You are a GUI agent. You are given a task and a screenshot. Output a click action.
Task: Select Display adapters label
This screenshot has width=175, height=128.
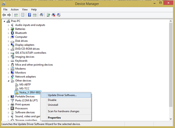point(25,45)
